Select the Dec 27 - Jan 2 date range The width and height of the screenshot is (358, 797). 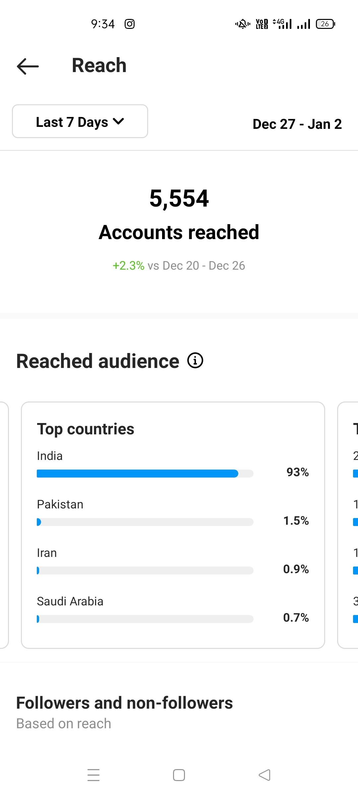(x=297, y=124)
